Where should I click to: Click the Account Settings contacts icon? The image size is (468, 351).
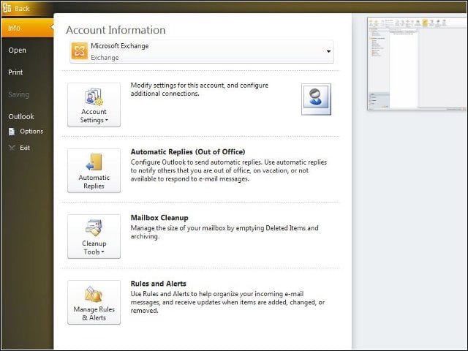click(94, 97)
